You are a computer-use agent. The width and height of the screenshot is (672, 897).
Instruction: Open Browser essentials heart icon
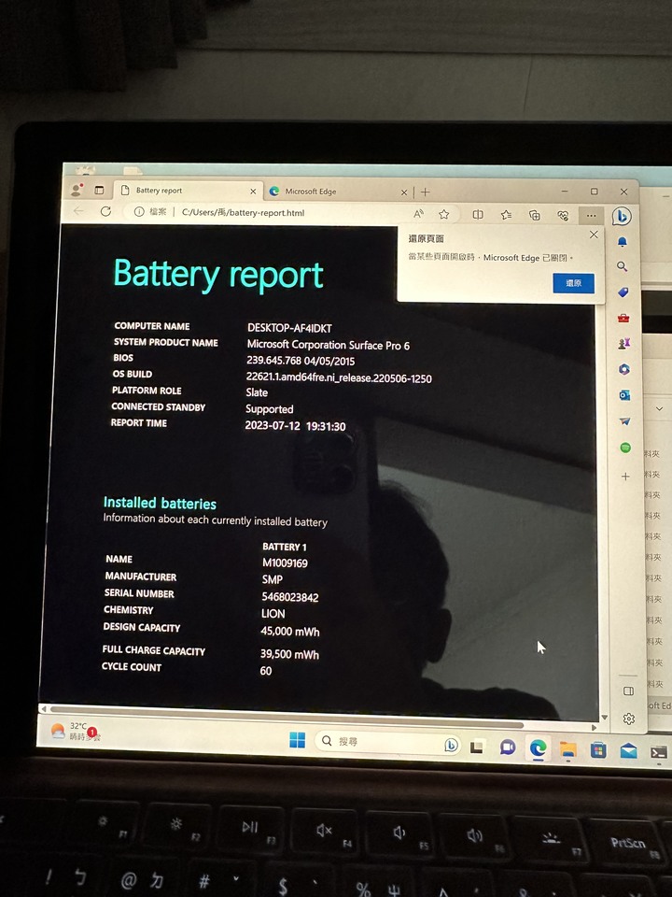click(563, 215)
